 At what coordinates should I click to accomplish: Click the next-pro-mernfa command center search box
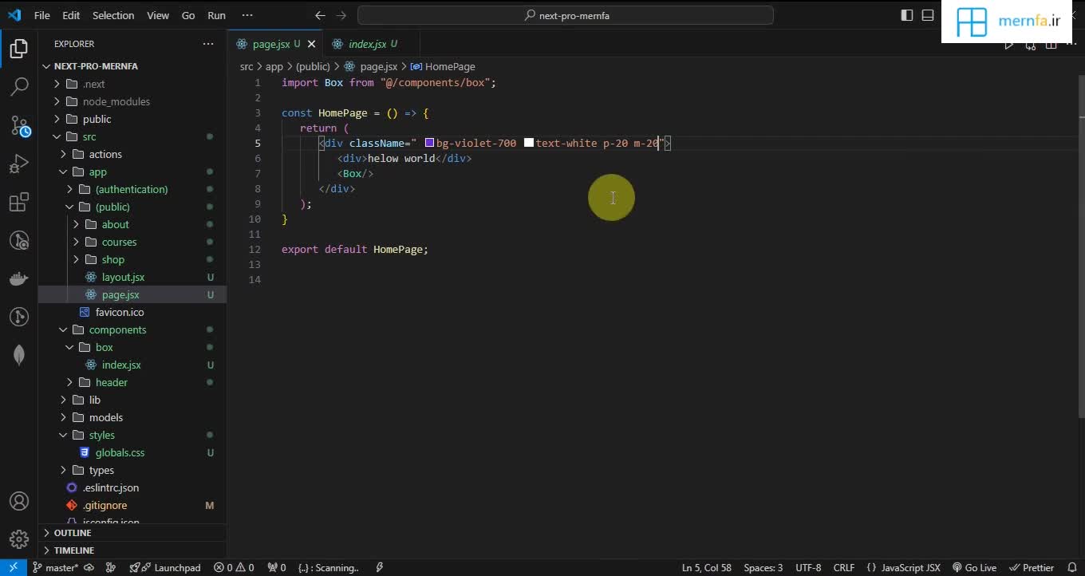(566, 15)
